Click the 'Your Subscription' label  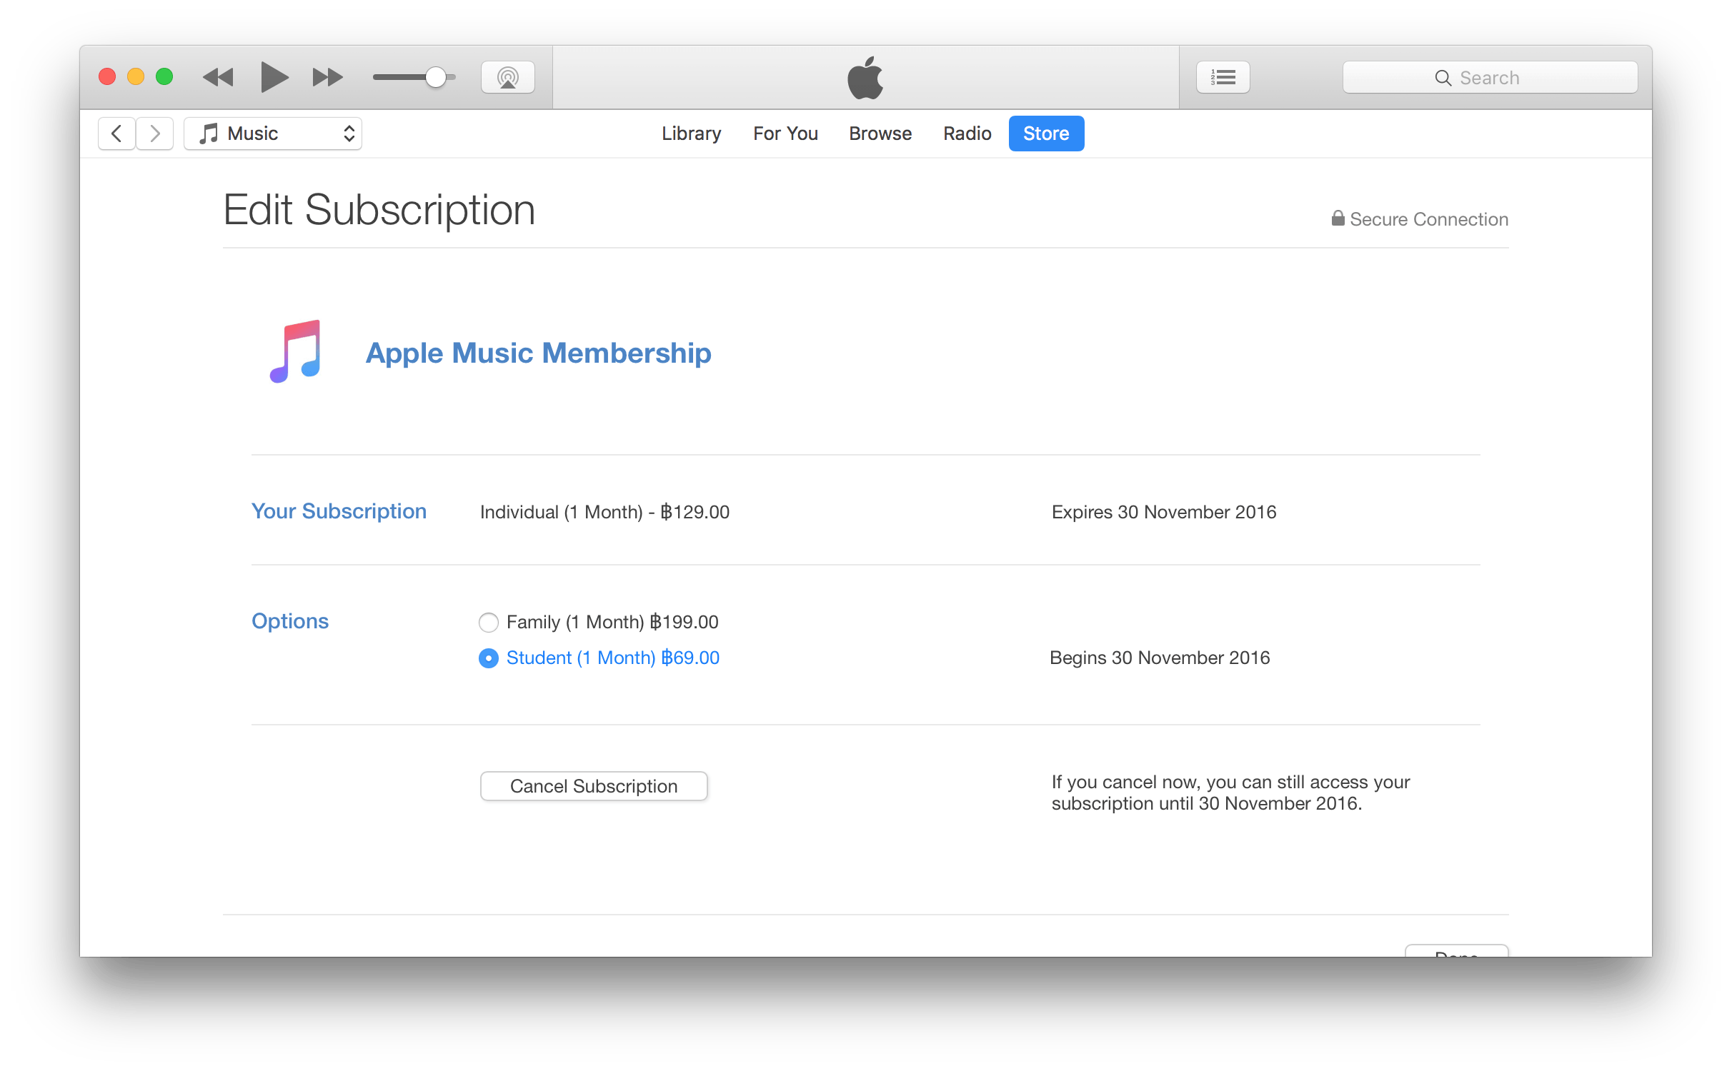point(339,511)
